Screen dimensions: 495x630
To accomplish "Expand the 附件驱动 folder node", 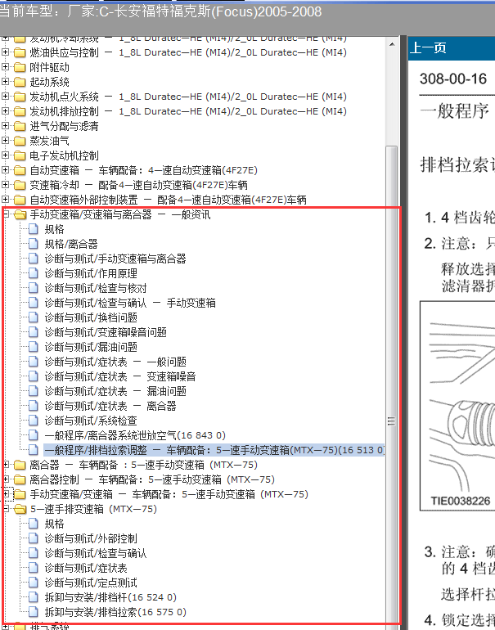I will [5, 67].
